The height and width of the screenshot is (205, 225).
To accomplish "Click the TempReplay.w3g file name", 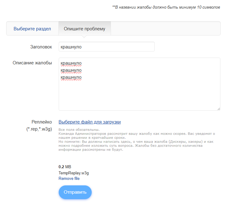I will tap(74, 173).
